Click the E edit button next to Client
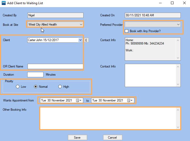Viewport: 190px width, 141px height. pos(86,40)
